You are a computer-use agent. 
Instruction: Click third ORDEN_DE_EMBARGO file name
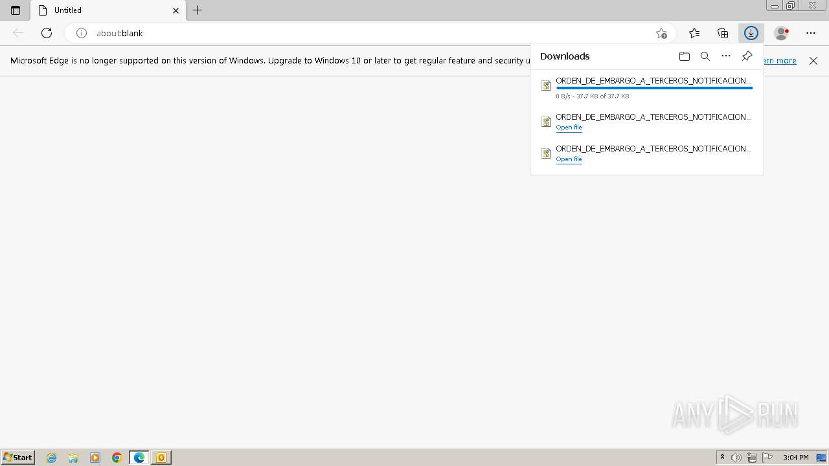653,149
